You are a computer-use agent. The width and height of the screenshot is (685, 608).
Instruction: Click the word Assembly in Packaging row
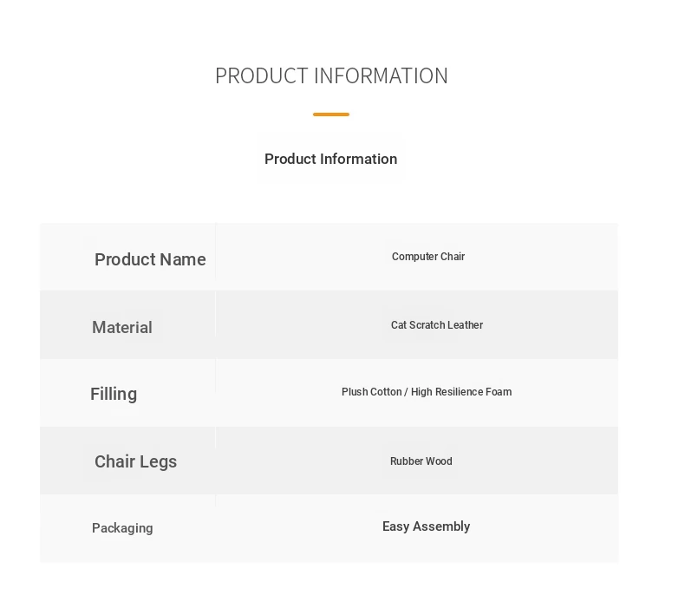(x=442, y=526)
